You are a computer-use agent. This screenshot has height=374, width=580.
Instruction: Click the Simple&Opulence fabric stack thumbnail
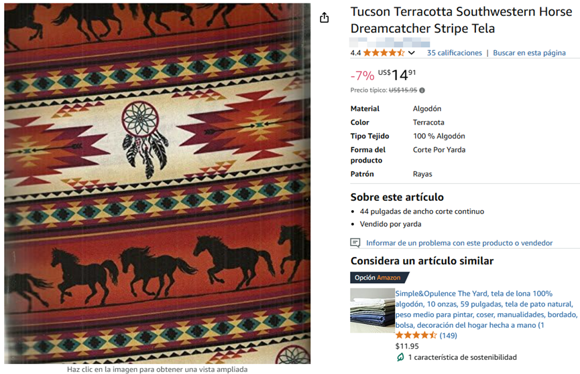click(x=373, y=310)
